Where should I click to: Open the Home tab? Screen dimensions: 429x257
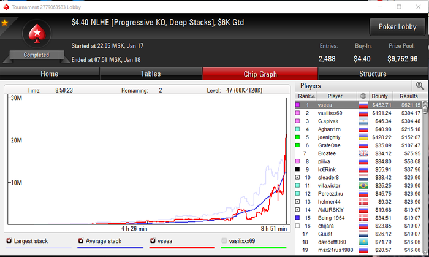click(50, 74)
